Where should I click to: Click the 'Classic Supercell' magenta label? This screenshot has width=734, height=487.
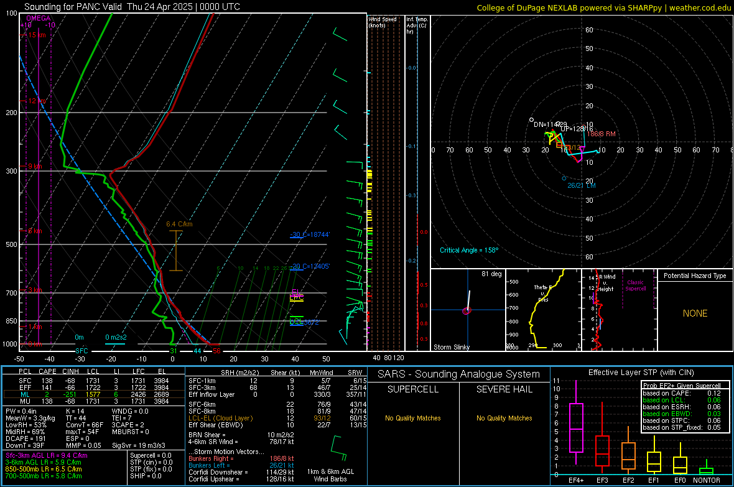pyautogui.click(x=635, y=285)
